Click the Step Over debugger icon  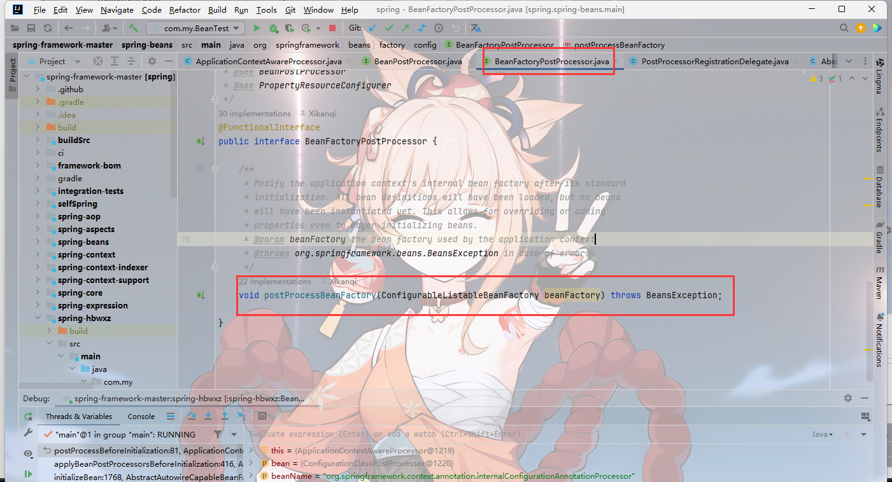point(191,417)
